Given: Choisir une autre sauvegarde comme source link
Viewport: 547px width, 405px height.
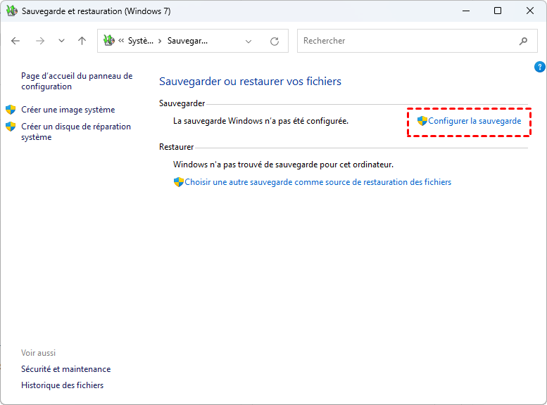Looking at the screenshot, I should [317, 182].
